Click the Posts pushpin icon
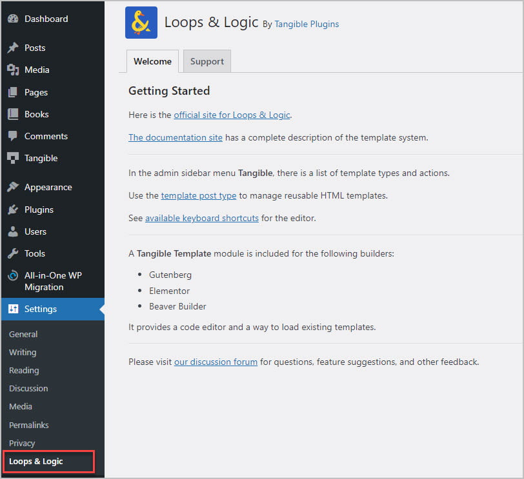Viewport: 524px width, 479px height. (x=14, y=48)
